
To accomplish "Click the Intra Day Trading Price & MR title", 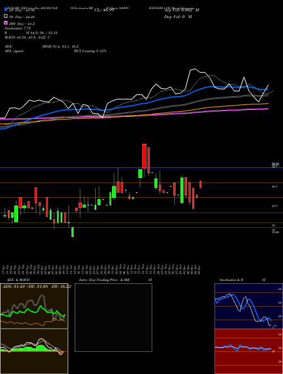I will tap(104, 280).
